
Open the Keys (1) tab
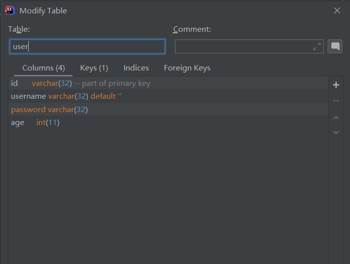94,68
